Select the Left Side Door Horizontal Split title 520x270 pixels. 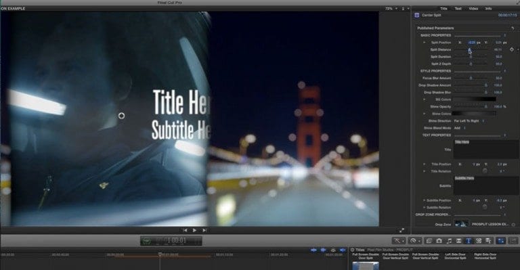pyautogui.click(x=455, y=256)
